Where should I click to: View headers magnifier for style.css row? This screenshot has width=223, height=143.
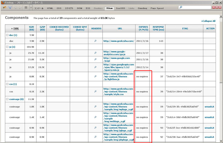[x=96, y=92]
